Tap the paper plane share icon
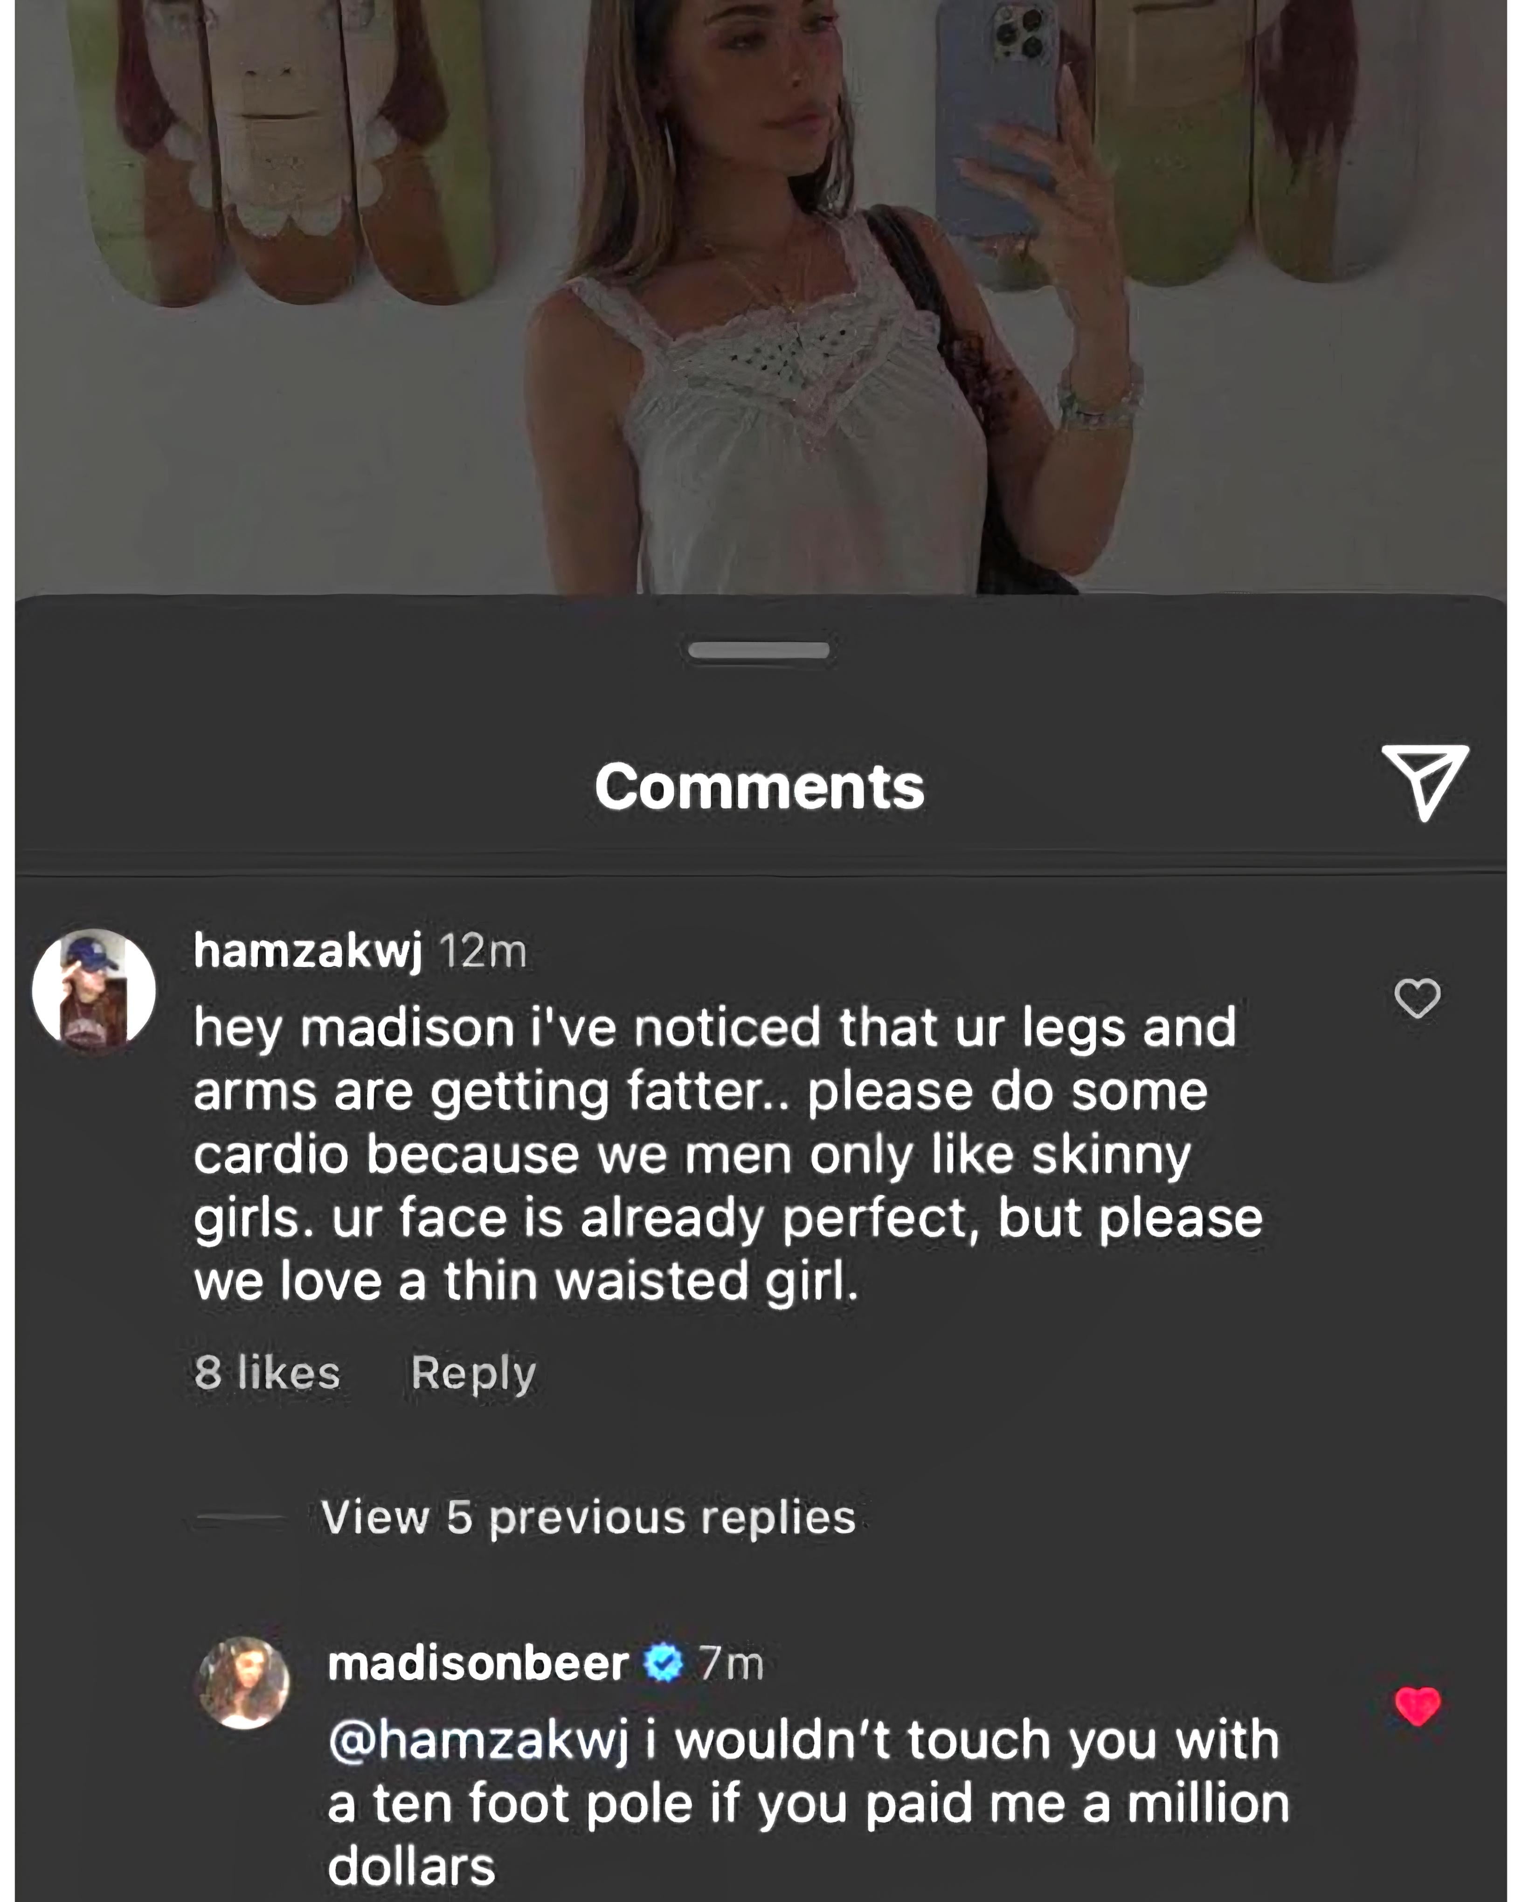1522x1902 pixels. (x=1424, y=783)
